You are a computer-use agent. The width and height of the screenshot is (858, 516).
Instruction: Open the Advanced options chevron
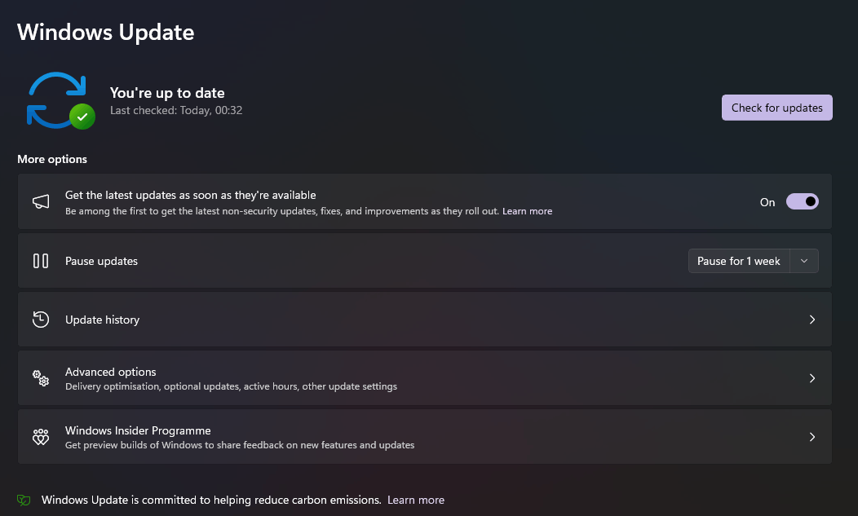812,378
